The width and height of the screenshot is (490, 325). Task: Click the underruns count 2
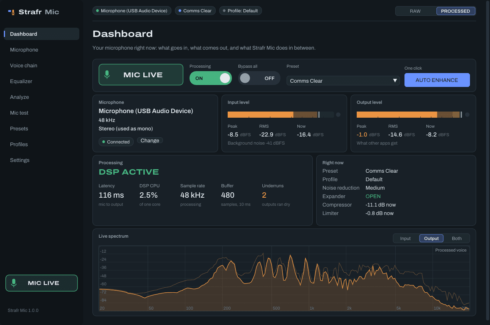tap(264, 195)
